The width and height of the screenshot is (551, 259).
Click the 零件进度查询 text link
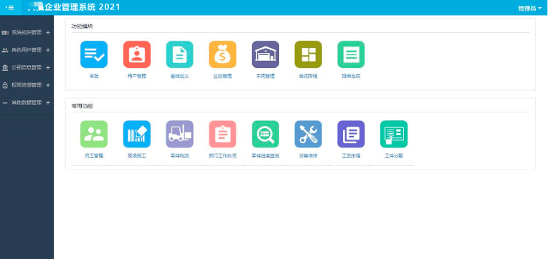[265, 156]
